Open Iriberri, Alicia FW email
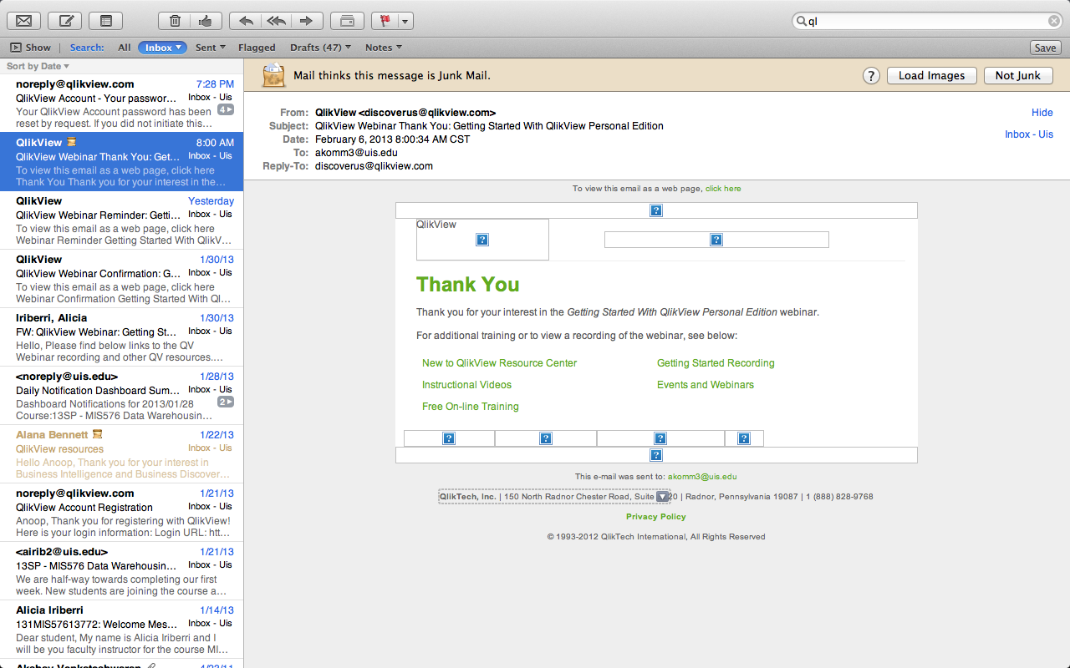The image size is (1070, 668). point(121,337)
